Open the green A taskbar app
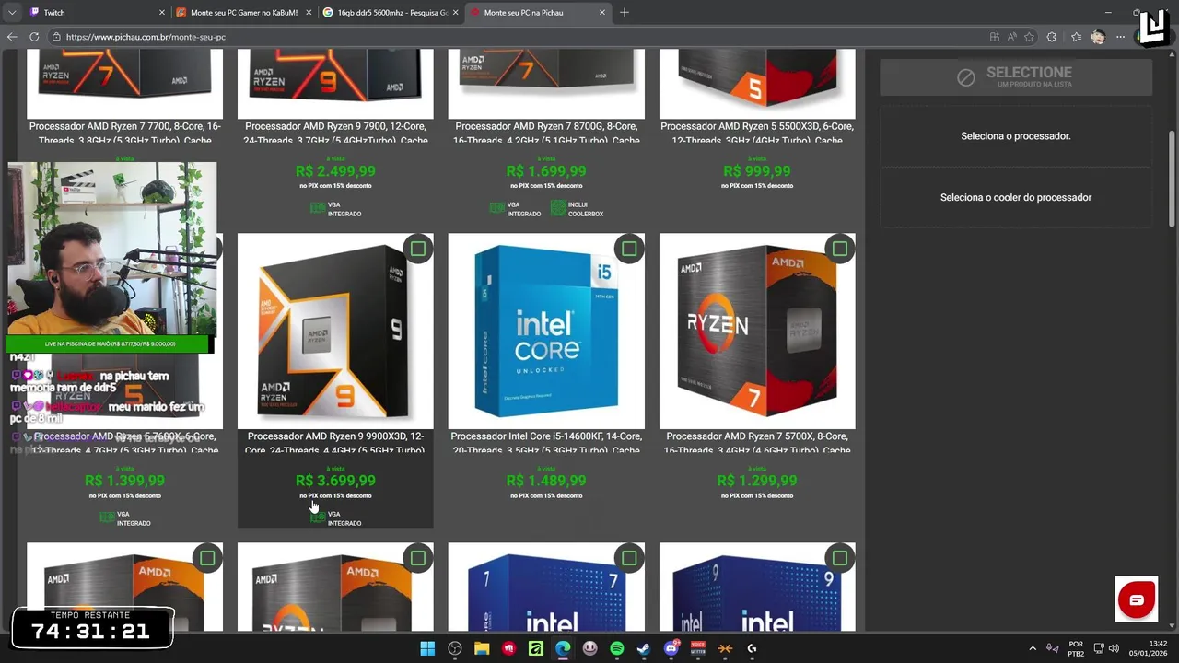This screenshot has width=1179, height=663. (x=536, y=648)
